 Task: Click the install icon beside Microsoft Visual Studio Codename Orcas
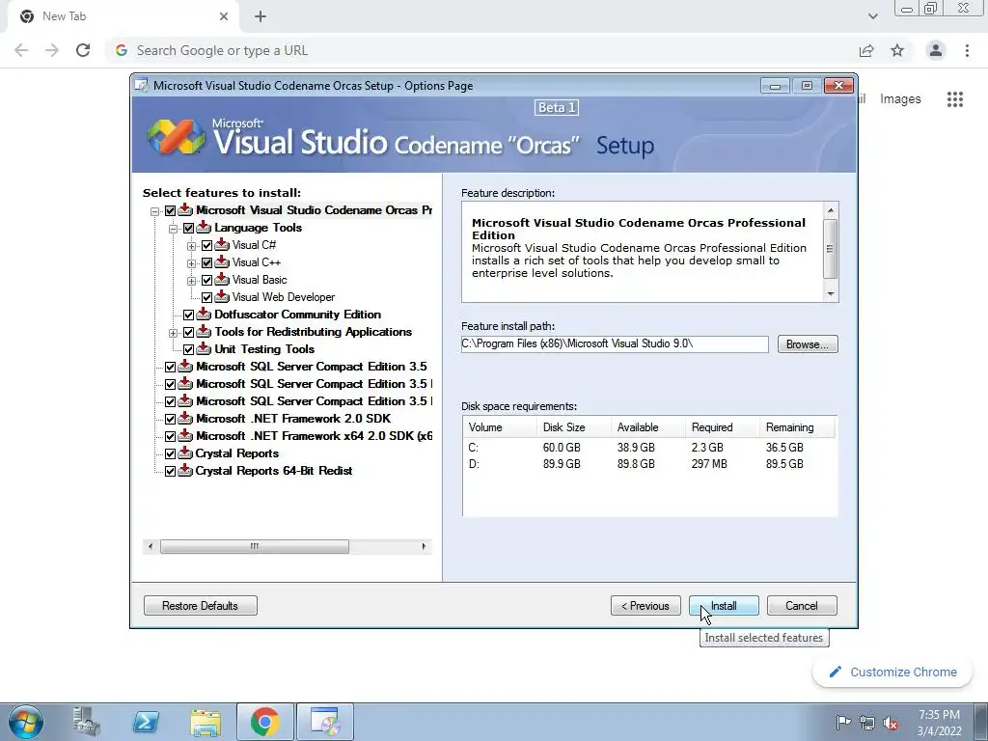[x=185, y=209]
